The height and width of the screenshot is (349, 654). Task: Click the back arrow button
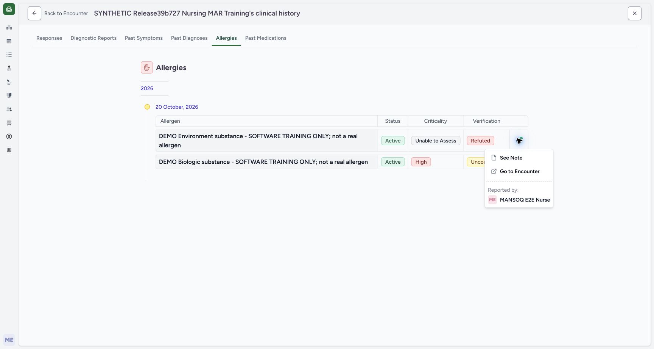34,13
